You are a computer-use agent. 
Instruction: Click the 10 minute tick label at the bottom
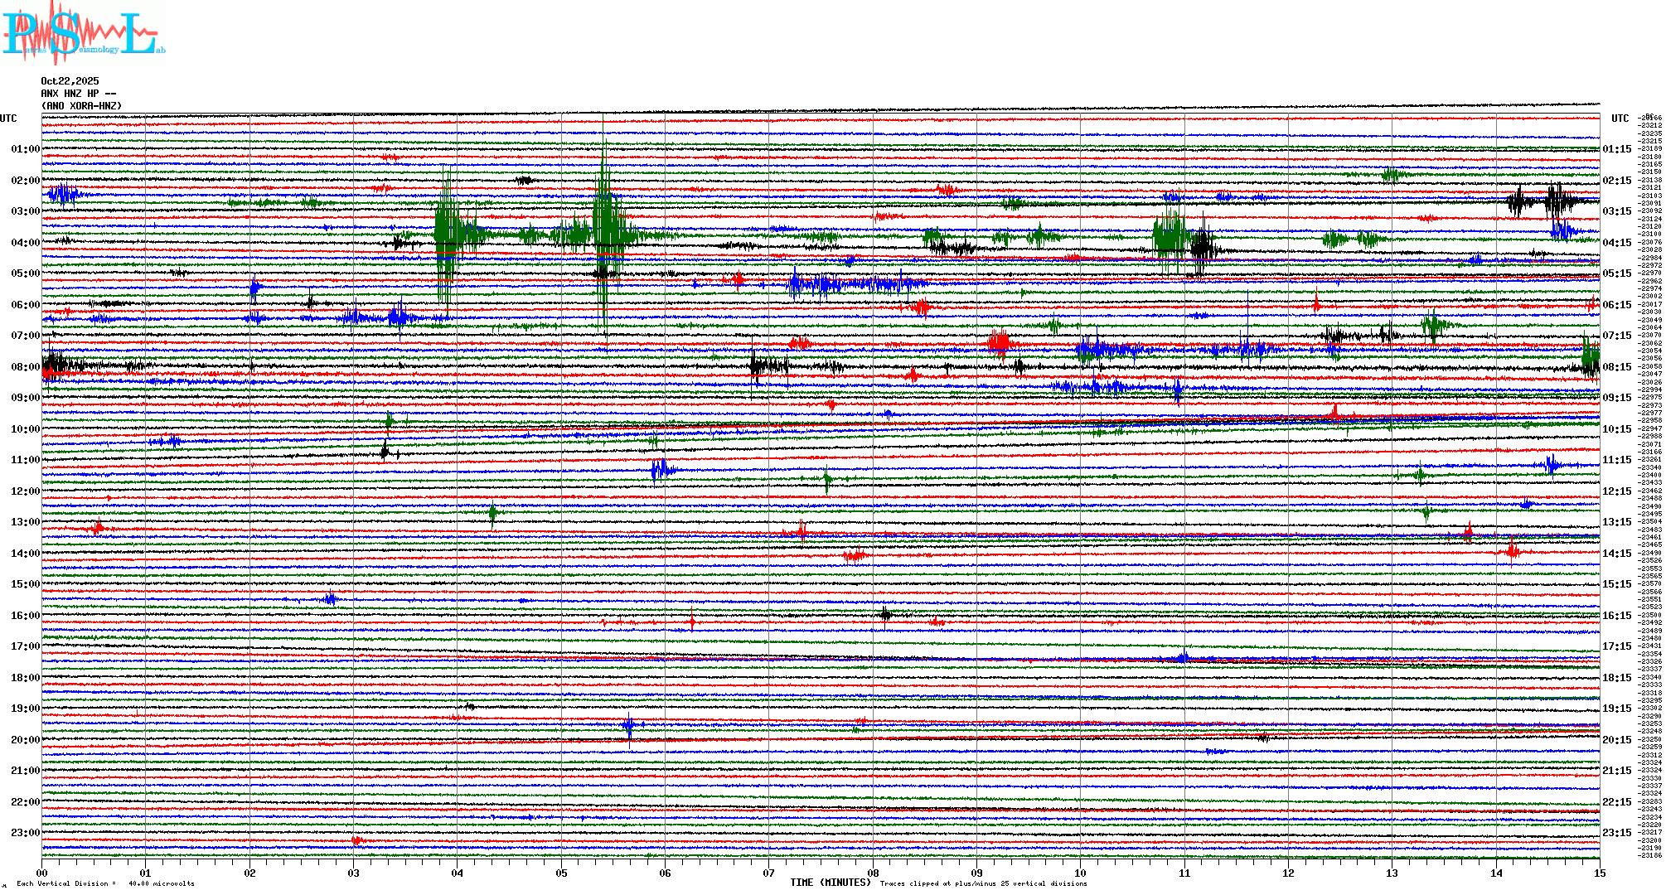1080,873
